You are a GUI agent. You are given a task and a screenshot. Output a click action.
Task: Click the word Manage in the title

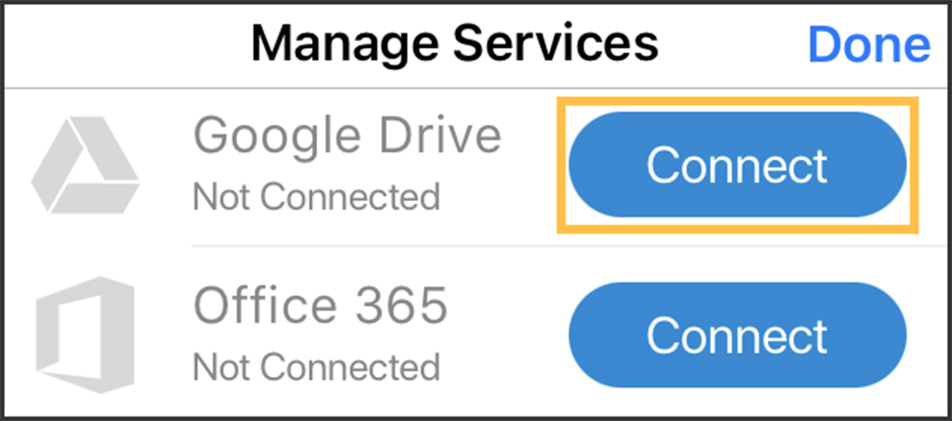point(345,46)
